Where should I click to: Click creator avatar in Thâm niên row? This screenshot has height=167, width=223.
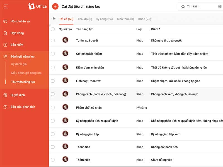coord(65,159)
